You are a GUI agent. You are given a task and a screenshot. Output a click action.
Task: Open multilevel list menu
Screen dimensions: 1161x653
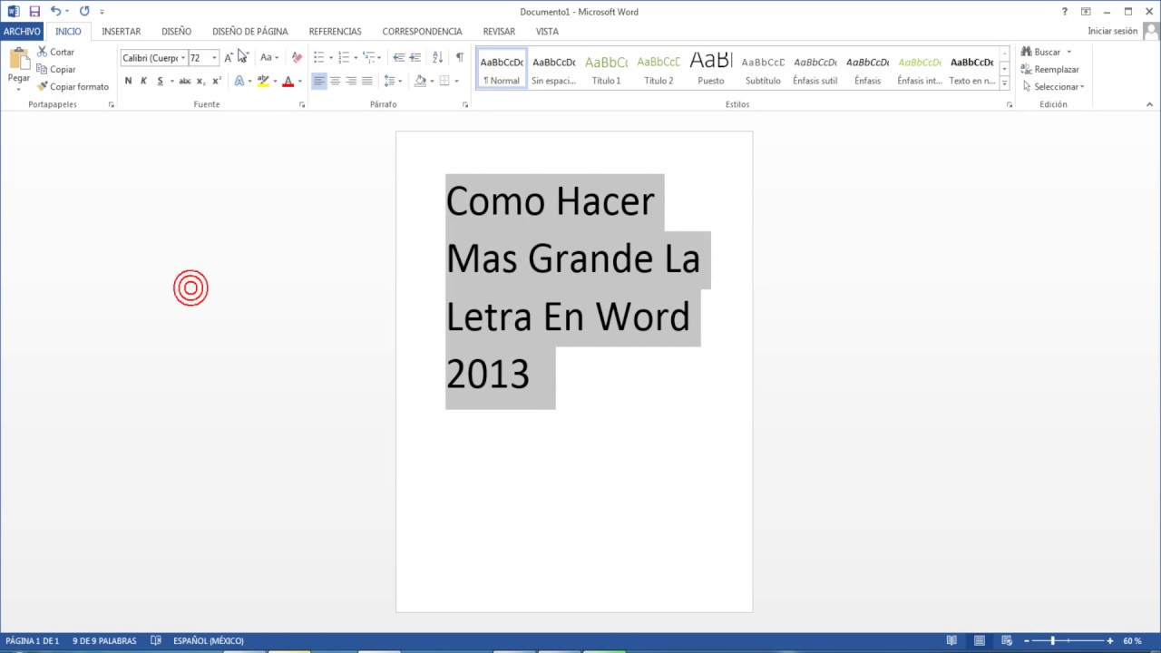point(369,57)
